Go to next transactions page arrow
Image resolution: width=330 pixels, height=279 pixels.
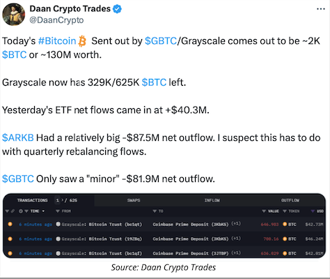tap(62, 200)
